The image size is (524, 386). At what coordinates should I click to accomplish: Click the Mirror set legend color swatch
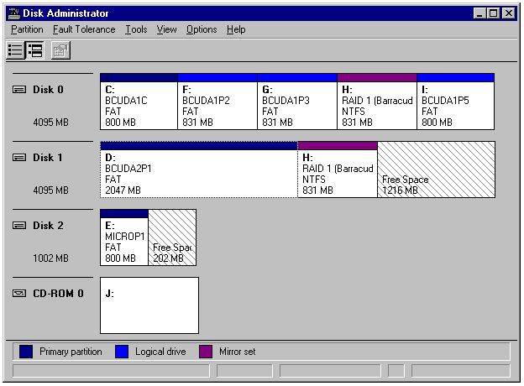(206, 352)
